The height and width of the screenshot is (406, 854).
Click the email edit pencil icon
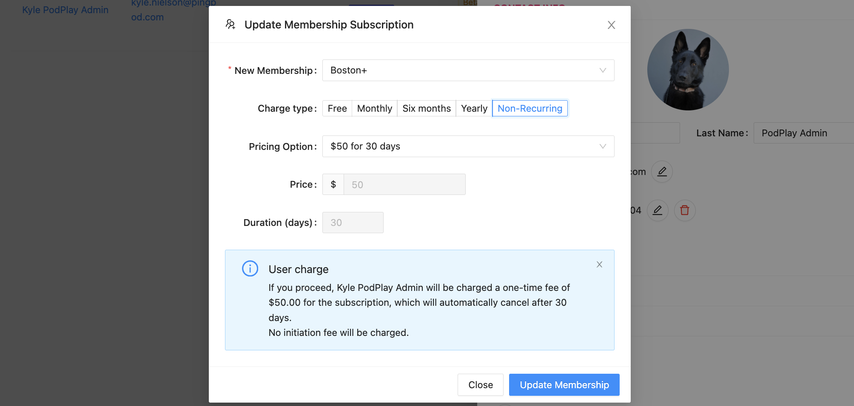(662, 172)
